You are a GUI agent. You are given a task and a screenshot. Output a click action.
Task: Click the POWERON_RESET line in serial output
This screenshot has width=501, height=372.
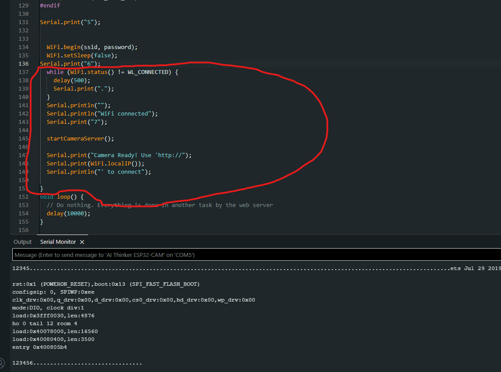point(106,284)
